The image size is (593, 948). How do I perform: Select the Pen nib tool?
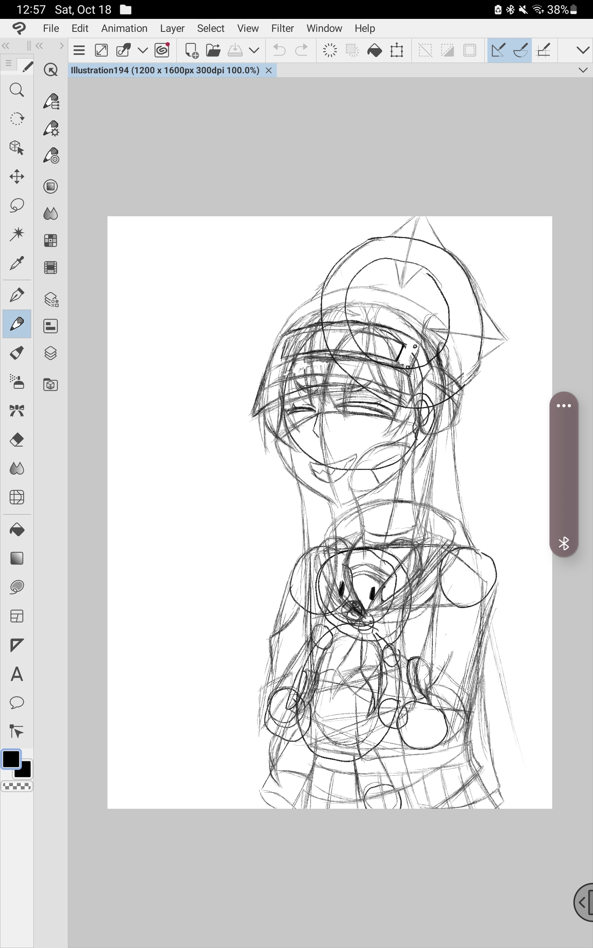pyautogui.click(x=16, y=295)
